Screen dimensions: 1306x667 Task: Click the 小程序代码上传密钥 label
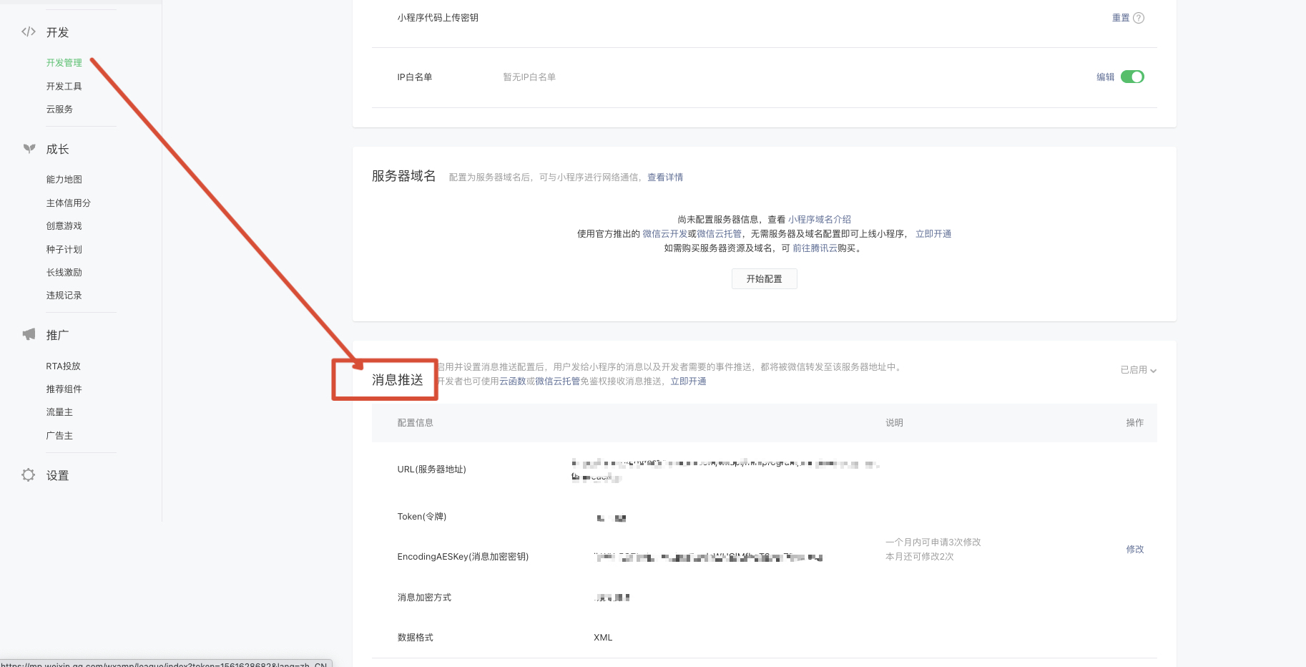pyautogui.click(x=438, y=18)
